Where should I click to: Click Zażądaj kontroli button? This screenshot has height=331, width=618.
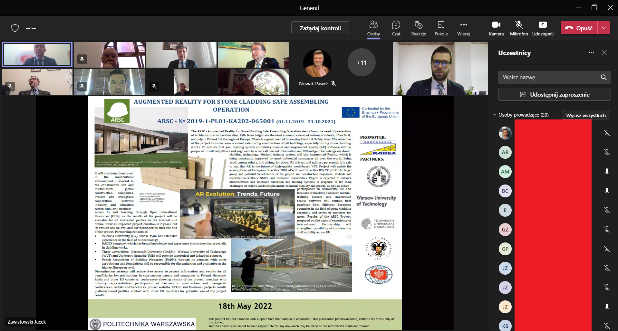click(x=320, y=28)
